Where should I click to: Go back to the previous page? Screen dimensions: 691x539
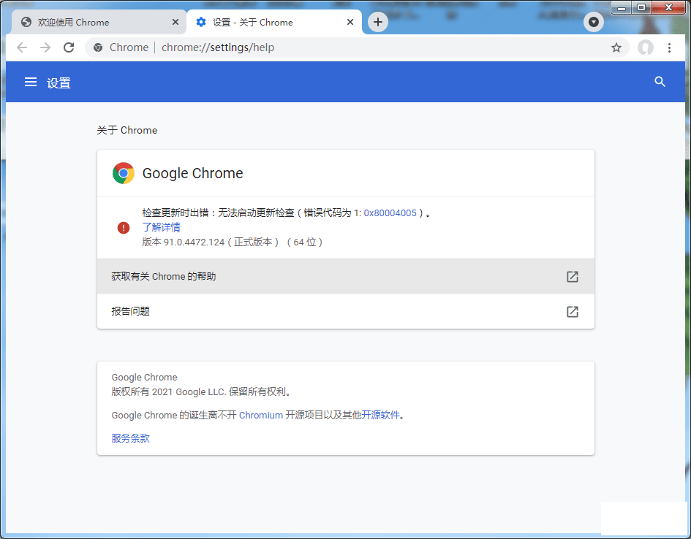(x=22, y=47)
